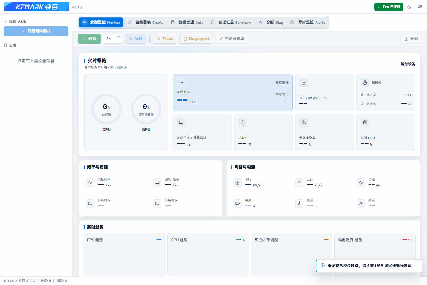Click the 电池温度 趋势 chart title
Screen dimensions: 427x285
(x=350, y=240)
